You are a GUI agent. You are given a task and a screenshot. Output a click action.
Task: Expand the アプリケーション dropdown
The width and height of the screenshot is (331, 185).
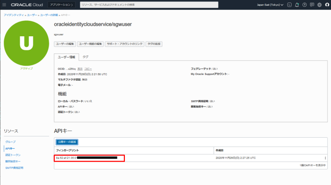pyautogui.click(x=61, y=5)
